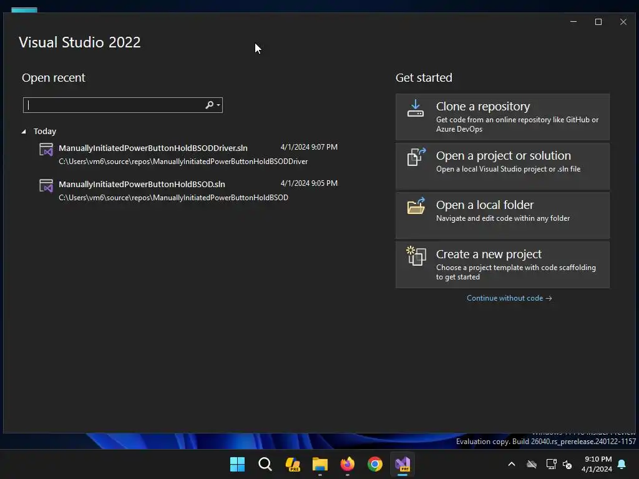This screenshot has width=639, height=479.
Task: Click the muted volume tray icon
Action: pyautogui.click(x=567, y=464)
